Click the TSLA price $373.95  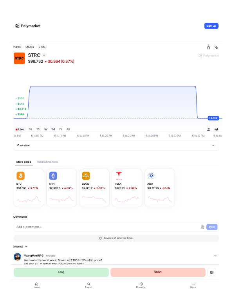click(120, 188)
